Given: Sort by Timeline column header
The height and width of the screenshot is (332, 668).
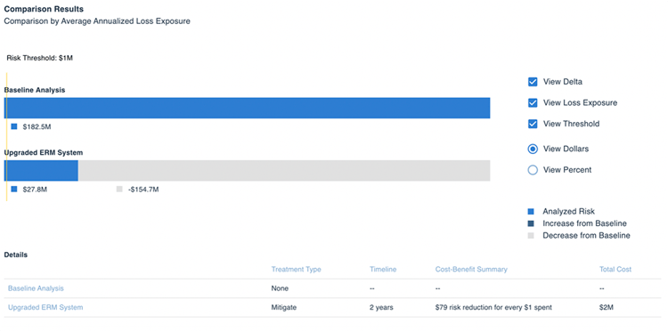Looking at the screenshot, I should (x=383, y=270).
